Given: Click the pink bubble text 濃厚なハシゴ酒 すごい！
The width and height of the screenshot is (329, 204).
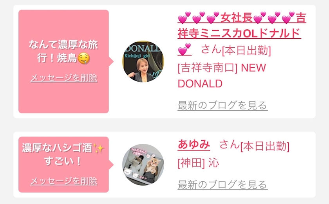Looking at the screenshot, I should [63, 155].
